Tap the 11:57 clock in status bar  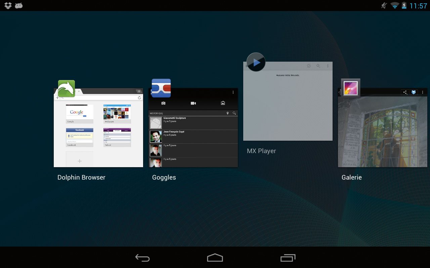pos(418,6)
